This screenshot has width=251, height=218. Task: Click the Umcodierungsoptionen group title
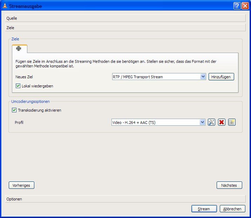click(30, 101)
